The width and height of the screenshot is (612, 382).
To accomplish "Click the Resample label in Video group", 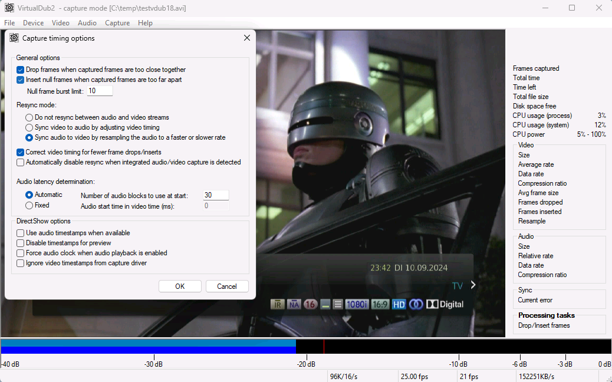I will pyautogui.click(x=532, y=221).
